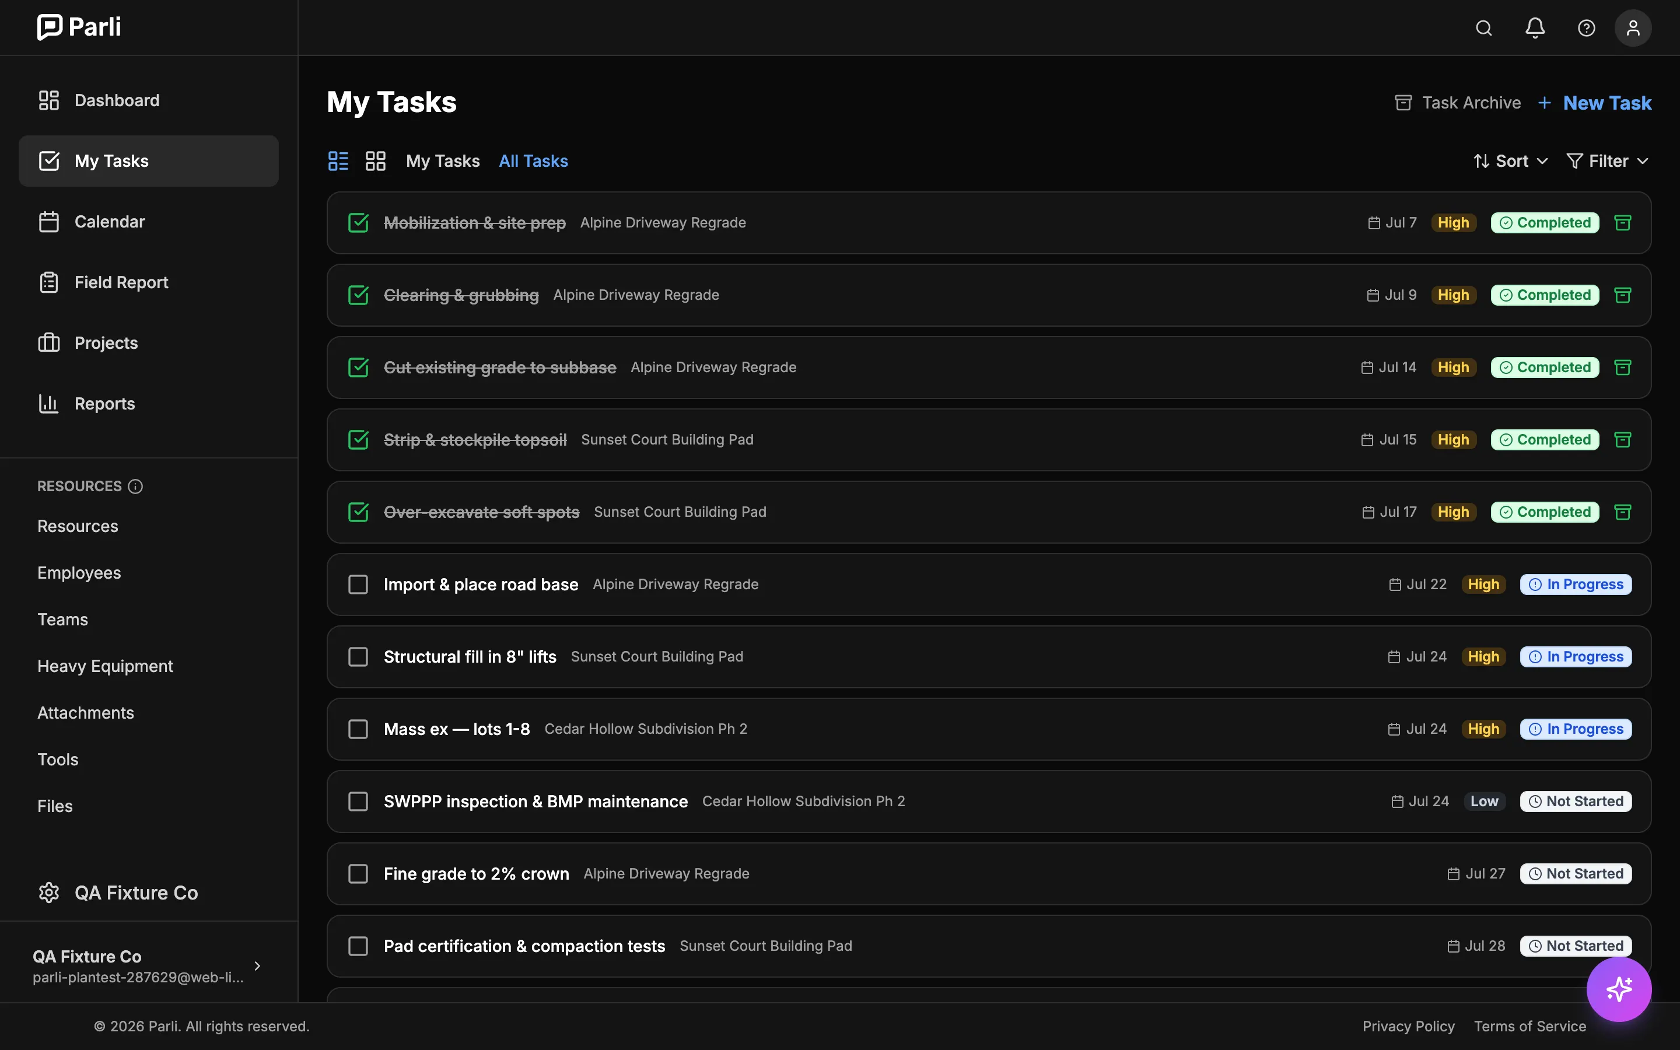Click the New Task button
The image size is (1680, 1050).
[1594, 103]
